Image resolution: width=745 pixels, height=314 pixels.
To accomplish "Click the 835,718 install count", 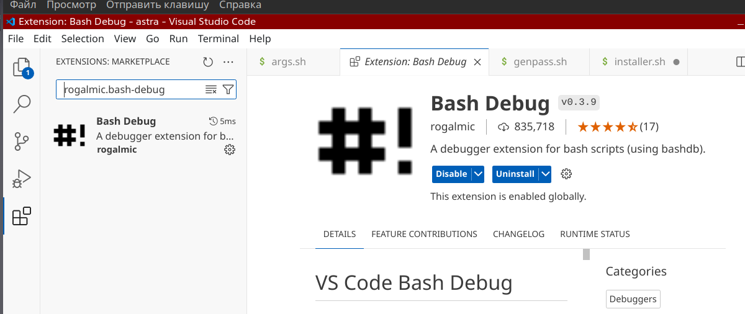I will click(x=534, y=127).
